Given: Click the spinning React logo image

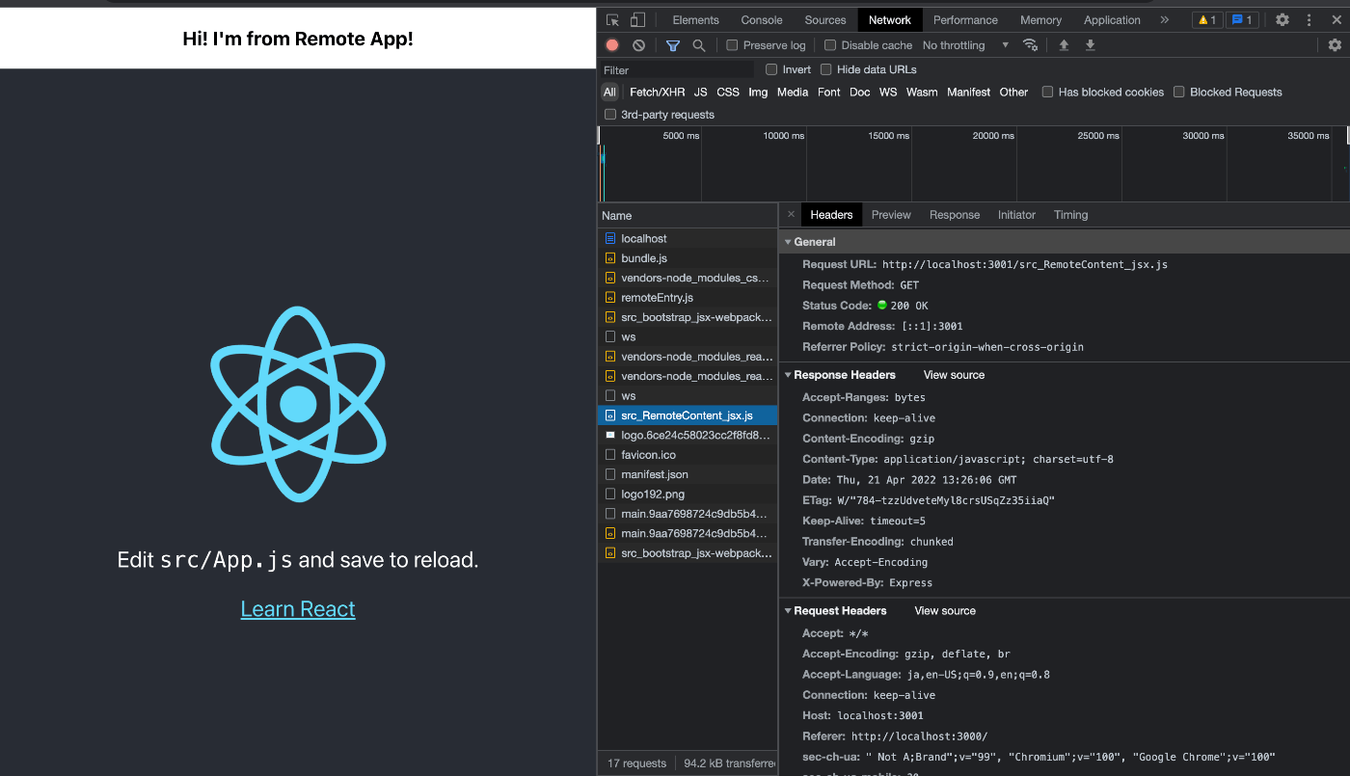Looking at the screenshot, I should (x=298, y=404).
